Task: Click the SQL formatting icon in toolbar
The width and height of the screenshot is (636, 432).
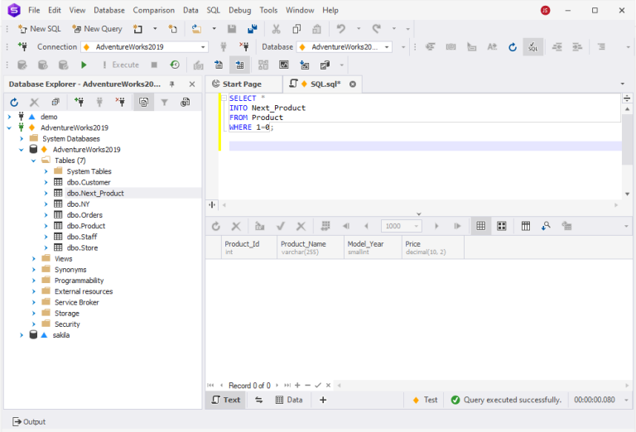Action: [533, 47]
